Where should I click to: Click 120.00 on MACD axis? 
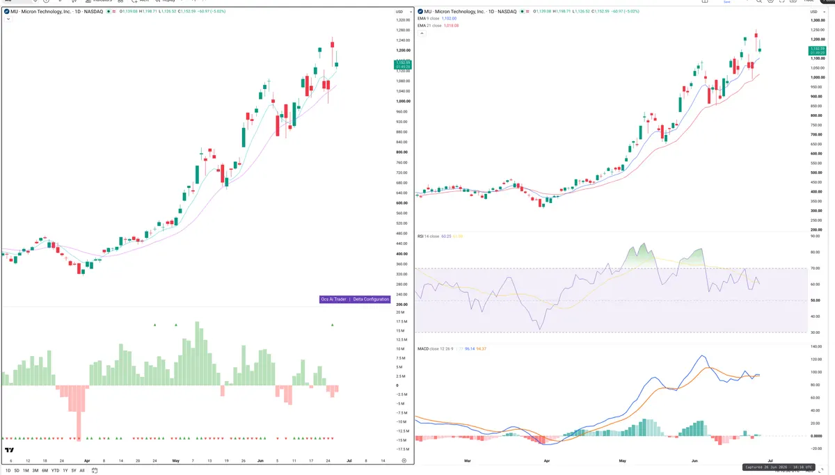tap(817, 360)
